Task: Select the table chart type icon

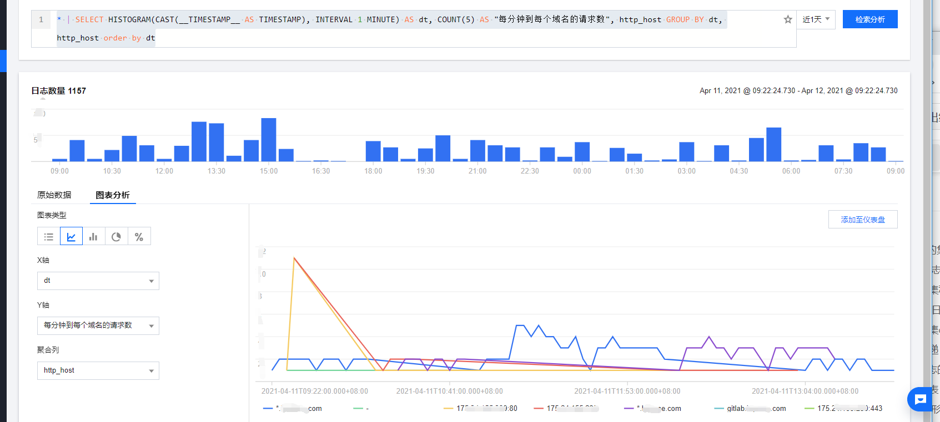Action: (49, 237)
